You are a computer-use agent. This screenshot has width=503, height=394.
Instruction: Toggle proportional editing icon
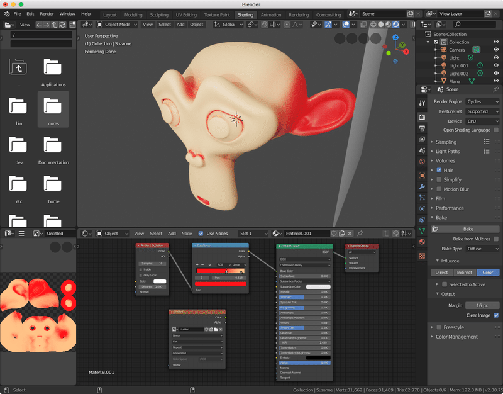(287, 25)
